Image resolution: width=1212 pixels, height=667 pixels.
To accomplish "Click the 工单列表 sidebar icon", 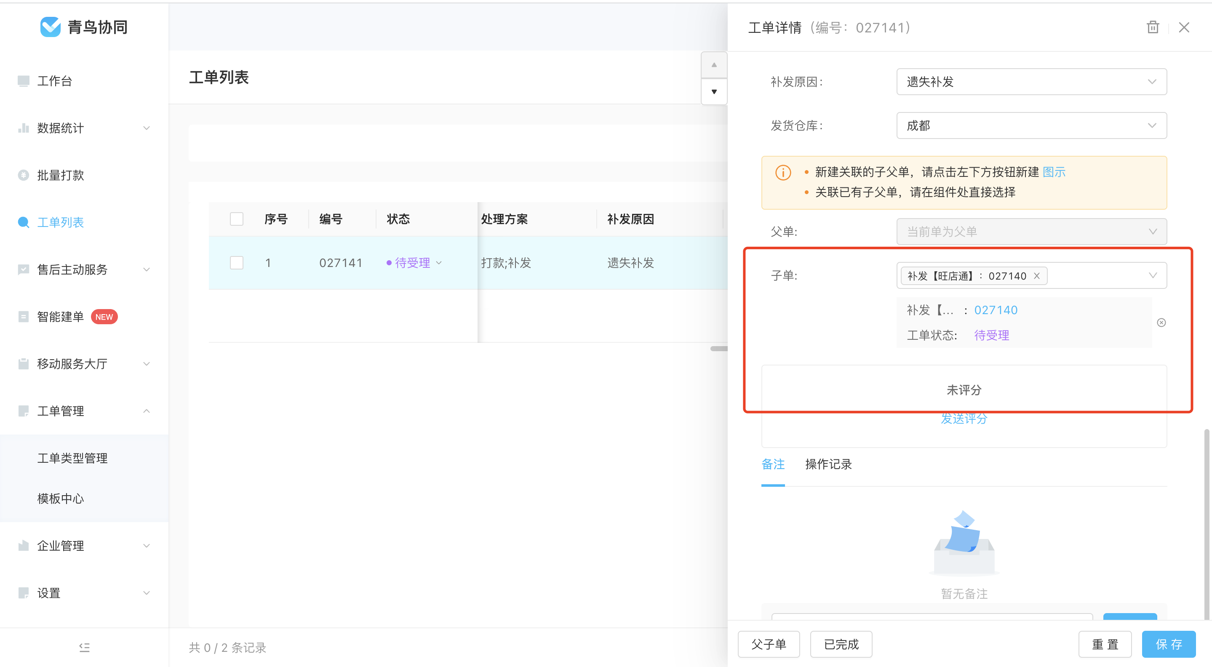I will [23, 222].
